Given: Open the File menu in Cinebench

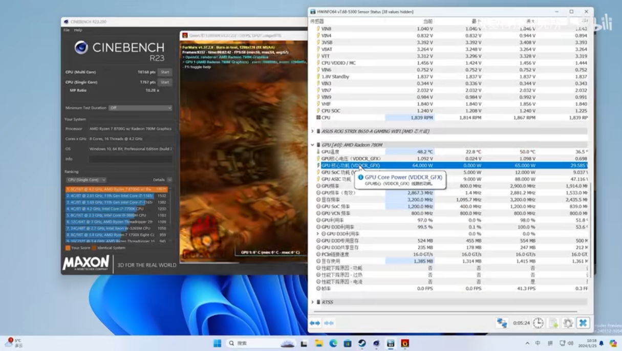Looking at the screenshot, I should [67, 30].
